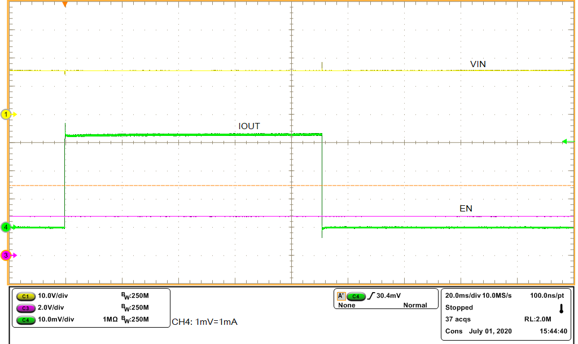This screenshot has height=344, width=578.
Task: Click Stopped to resume acquisition
Action: click(458, 307)
